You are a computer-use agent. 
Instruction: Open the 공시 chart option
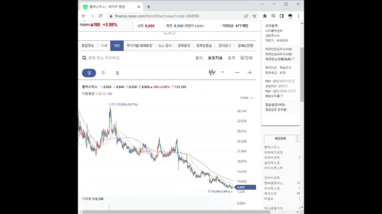[x=199, y=58]
